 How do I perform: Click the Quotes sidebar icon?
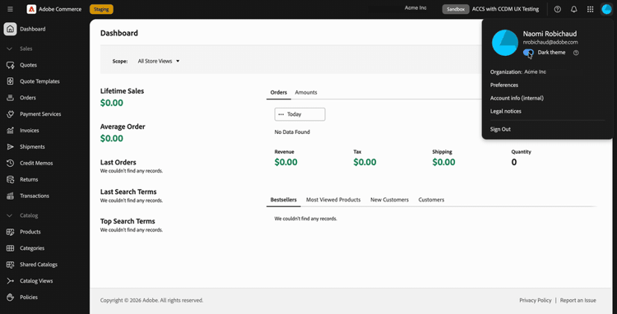[10, 65]
